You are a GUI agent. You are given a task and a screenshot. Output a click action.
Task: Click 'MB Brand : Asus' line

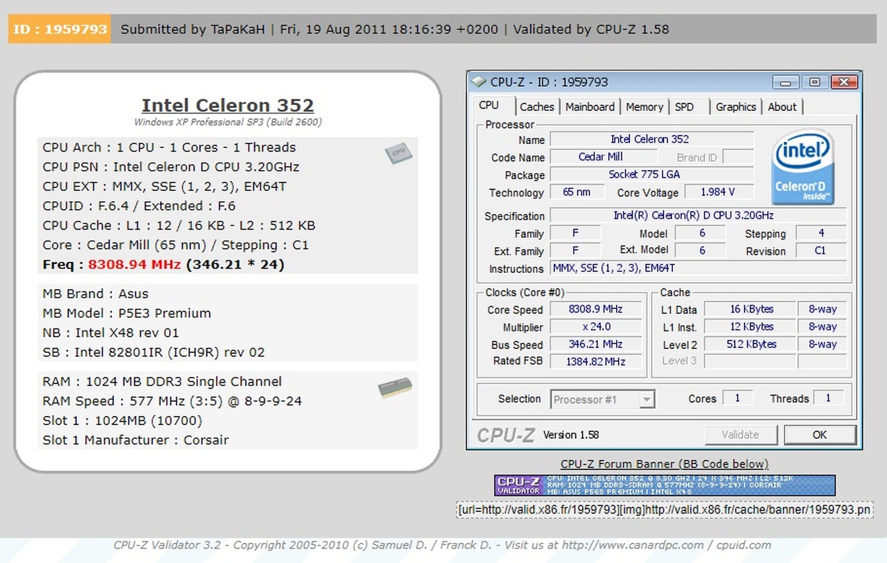point(95,293)
